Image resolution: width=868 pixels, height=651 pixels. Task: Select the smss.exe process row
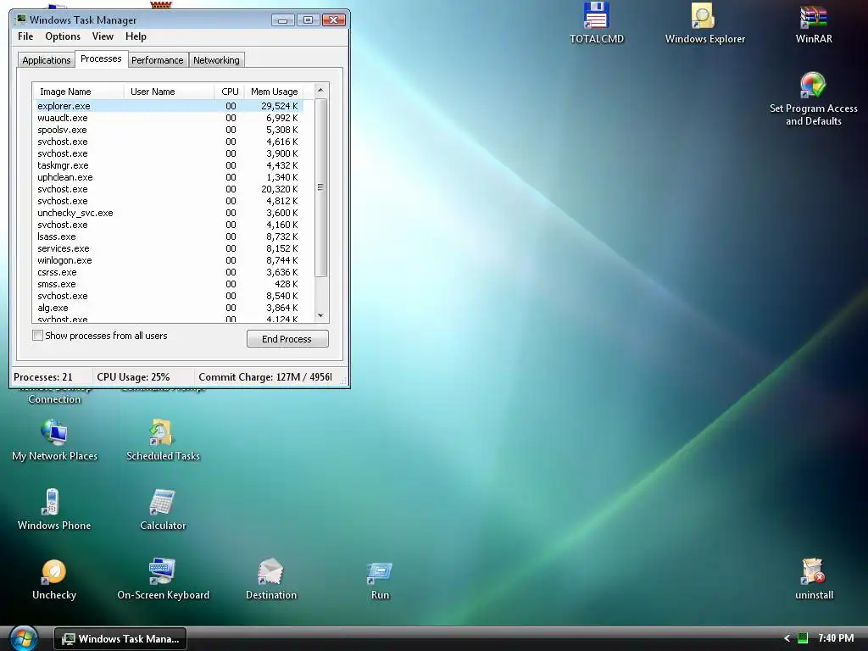[169, 284]
